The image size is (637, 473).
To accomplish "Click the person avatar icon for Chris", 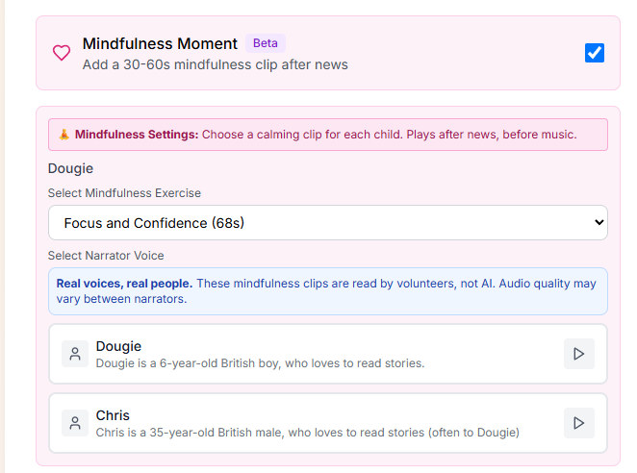I will click(x=75, y=423).
